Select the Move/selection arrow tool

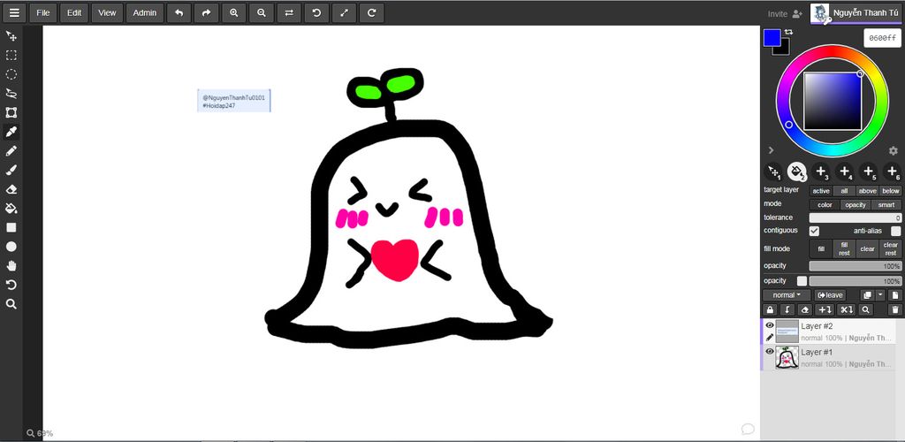11,36
